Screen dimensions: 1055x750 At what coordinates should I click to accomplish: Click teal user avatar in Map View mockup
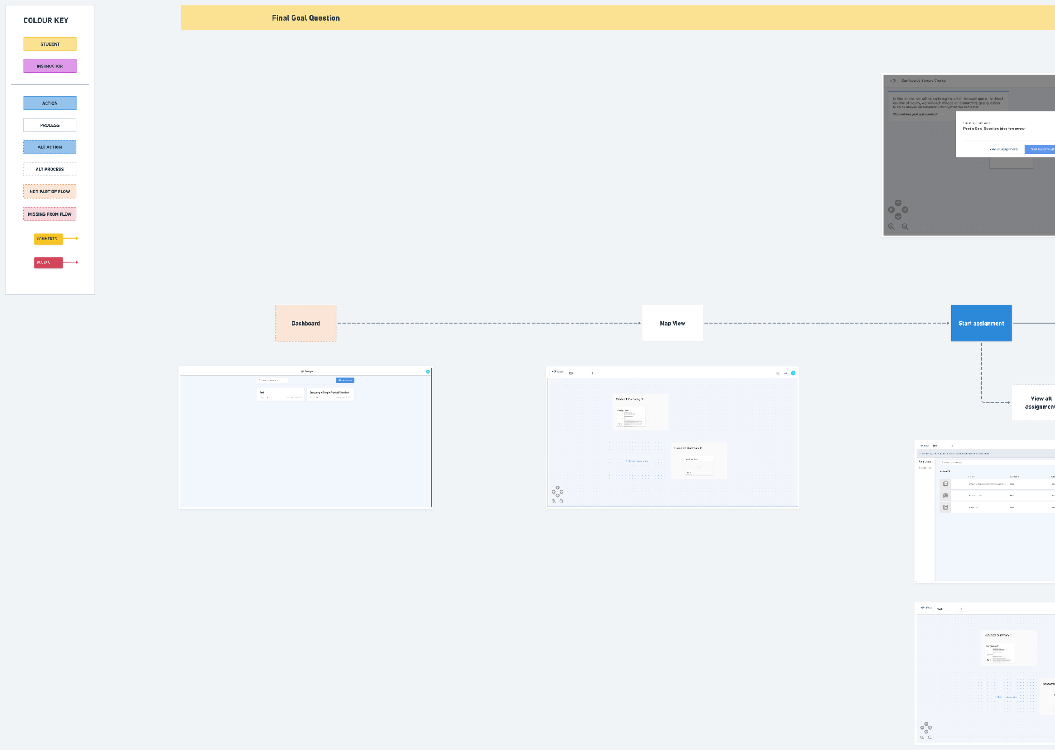[793, 373]
